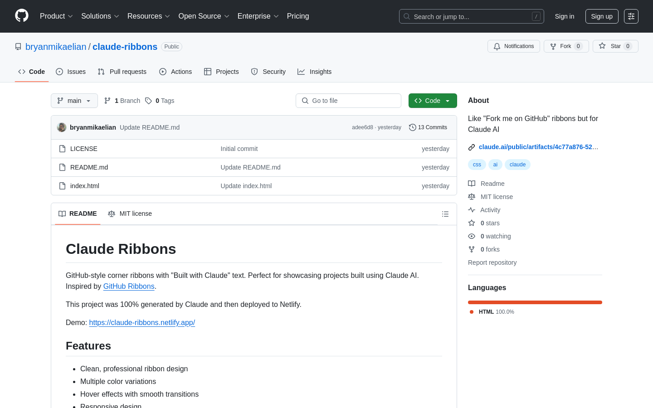Focus the Search or jump to field

[x=472, y=16]
